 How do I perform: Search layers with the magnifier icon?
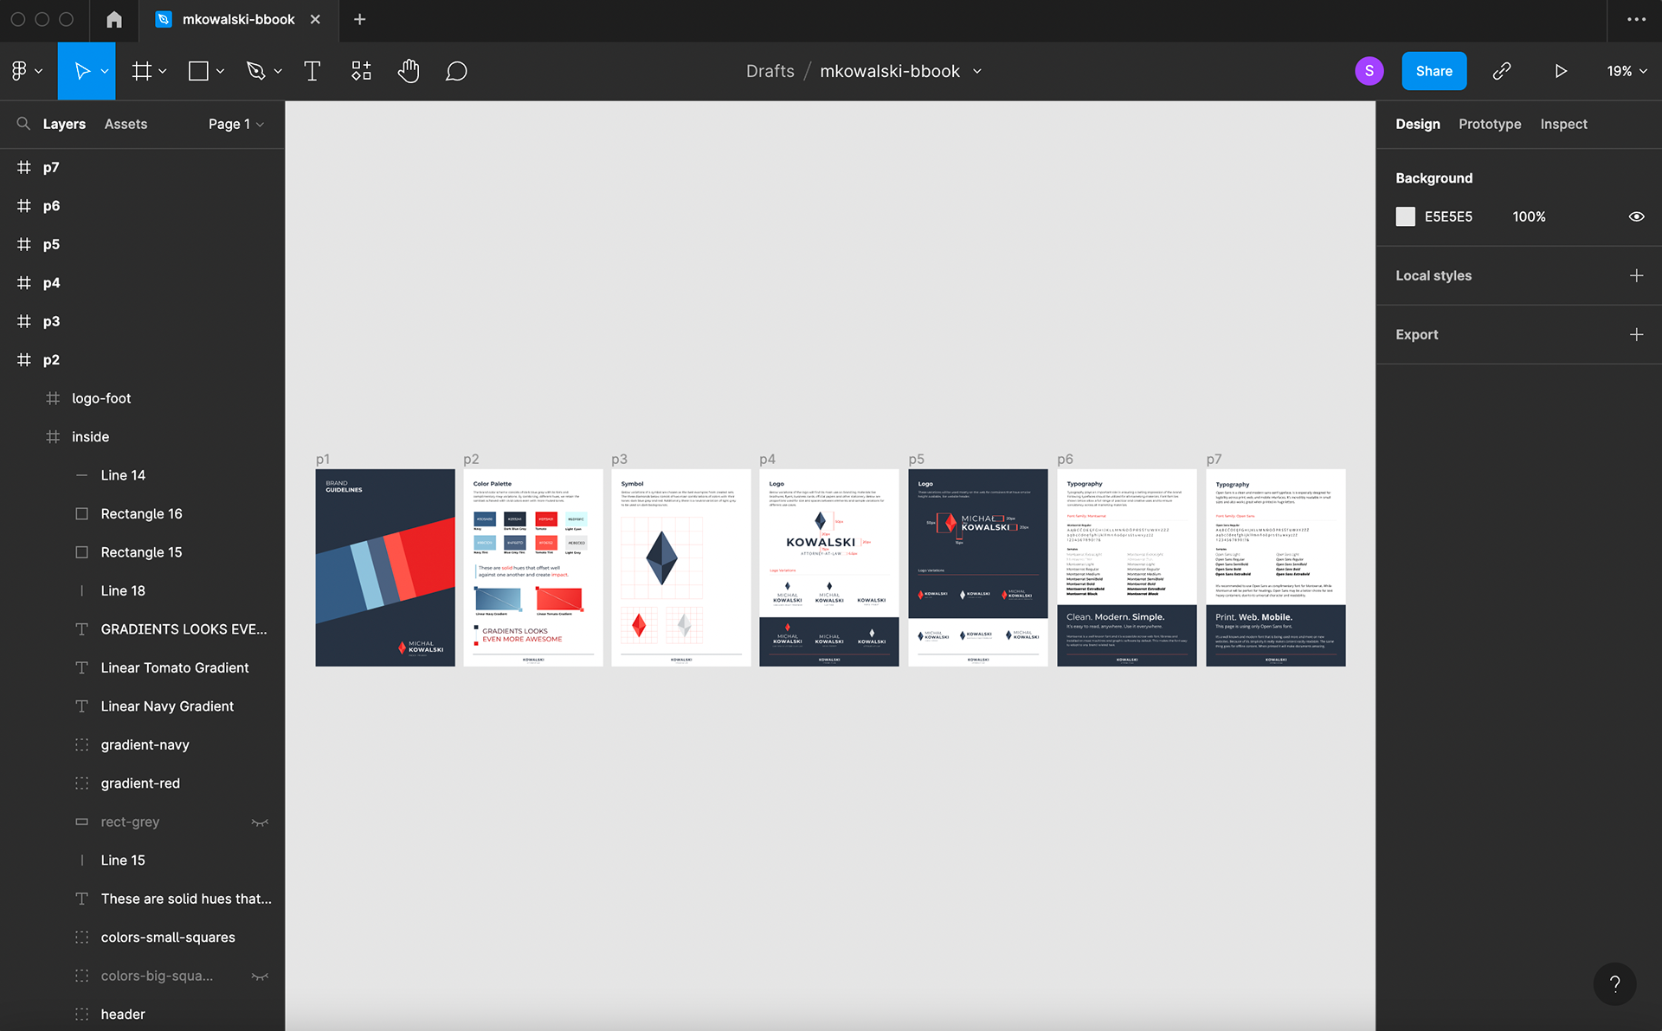click(23, 124)
